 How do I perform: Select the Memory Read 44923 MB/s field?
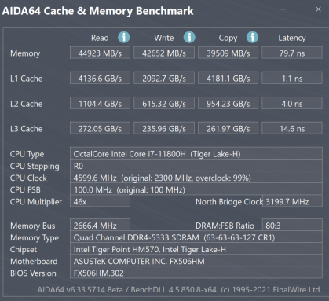tap(100, 53)
